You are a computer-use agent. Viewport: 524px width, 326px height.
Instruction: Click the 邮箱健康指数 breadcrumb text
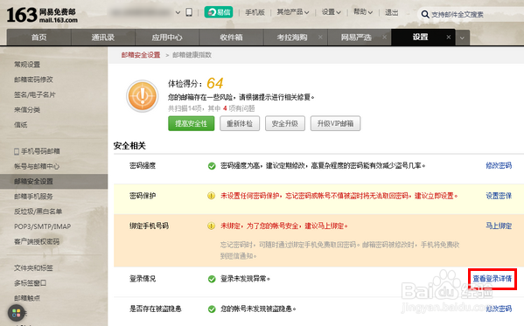(192, 55)
